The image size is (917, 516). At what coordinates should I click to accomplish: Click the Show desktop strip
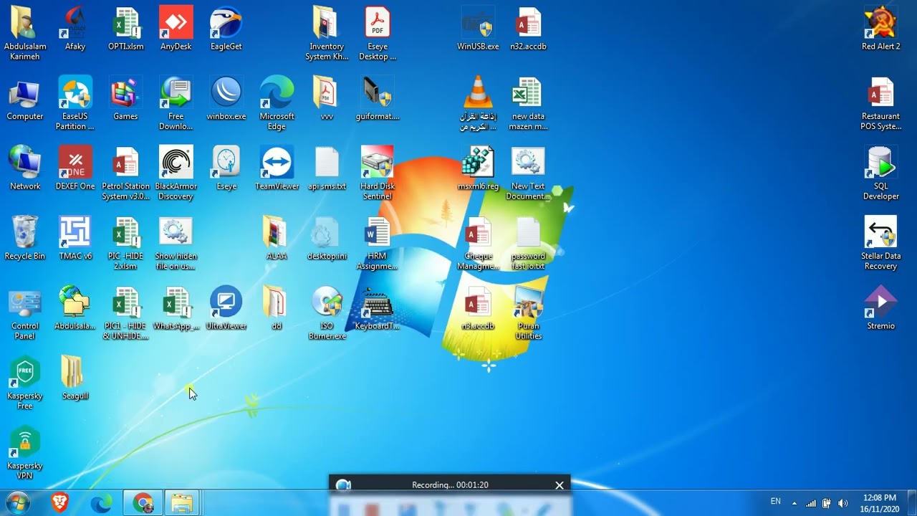912,503
